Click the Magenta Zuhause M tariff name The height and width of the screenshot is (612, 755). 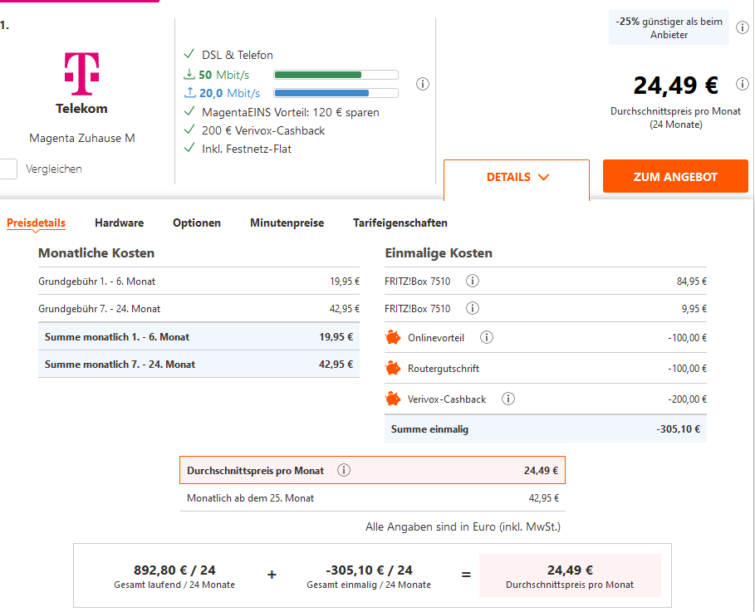(82, 138)
